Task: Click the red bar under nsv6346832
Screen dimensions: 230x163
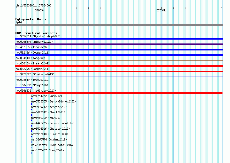Action: pos(119,93)
